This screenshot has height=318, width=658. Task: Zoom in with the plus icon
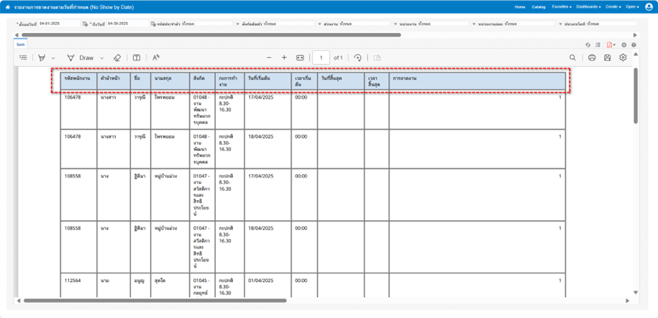[x=284, y=58]
